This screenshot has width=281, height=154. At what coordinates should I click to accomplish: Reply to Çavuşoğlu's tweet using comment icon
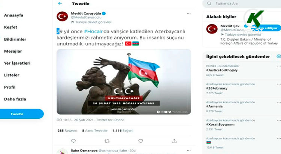73,141
